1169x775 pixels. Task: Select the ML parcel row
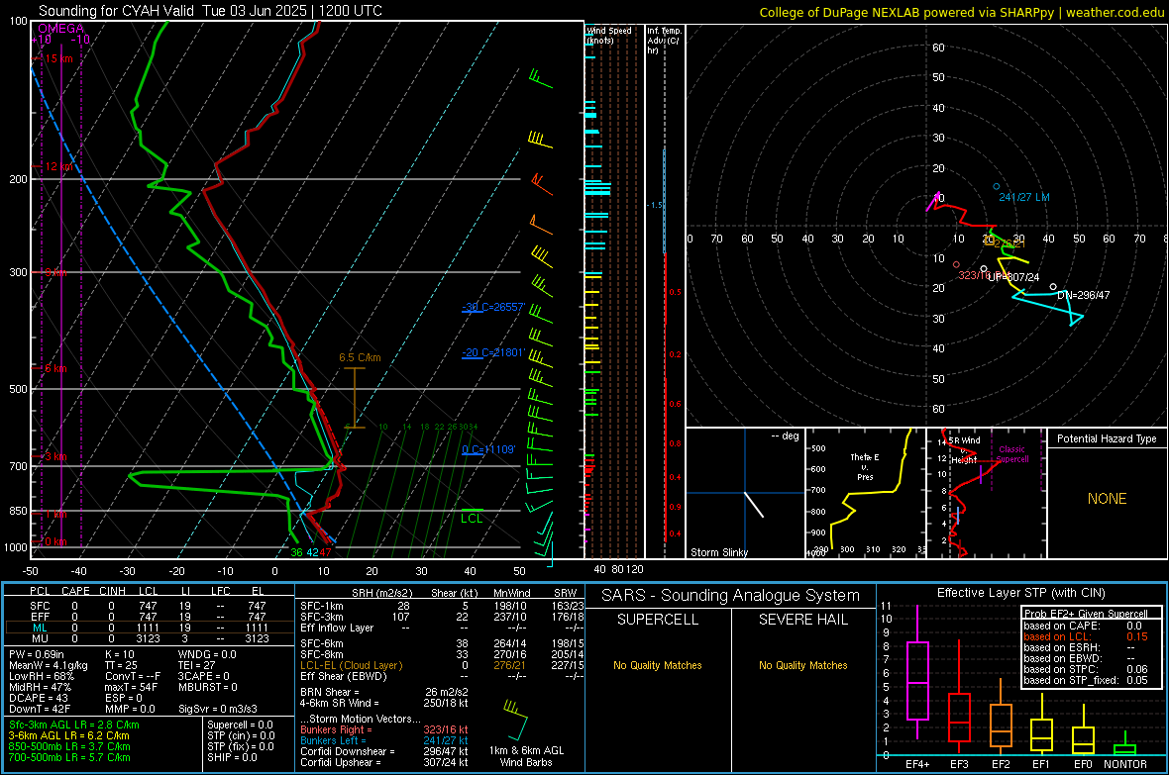pos(149,629)
